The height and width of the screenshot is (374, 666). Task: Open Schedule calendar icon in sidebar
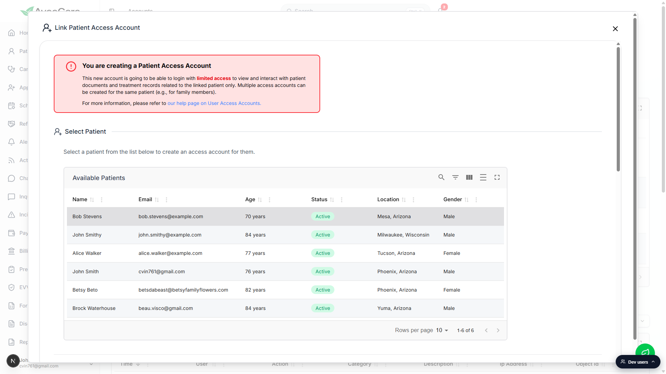tap(11, 106)
